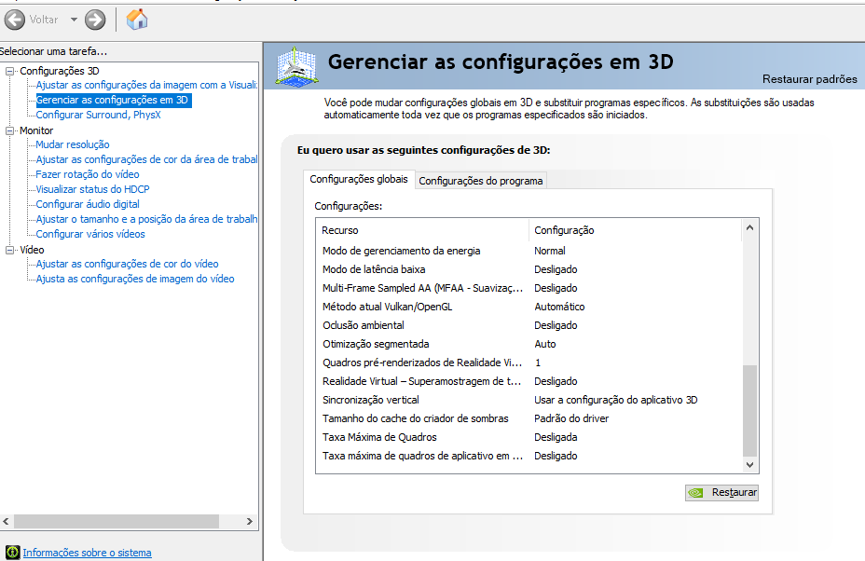Screen dimensions: 865x561
Task: Click Restaurar padrões link
Action: [809, 79]
